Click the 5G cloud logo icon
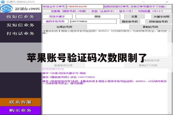Screen dimensions: 173x115 [7, 8]
